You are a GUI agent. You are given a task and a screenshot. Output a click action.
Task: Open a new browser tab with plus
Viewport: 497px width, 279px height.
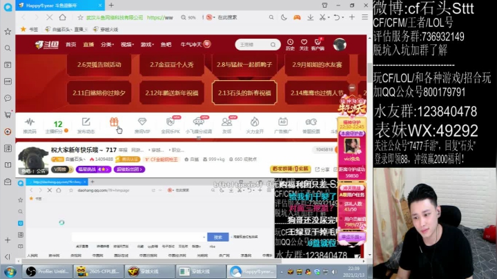pyautogui.click(x=111, y=6)
